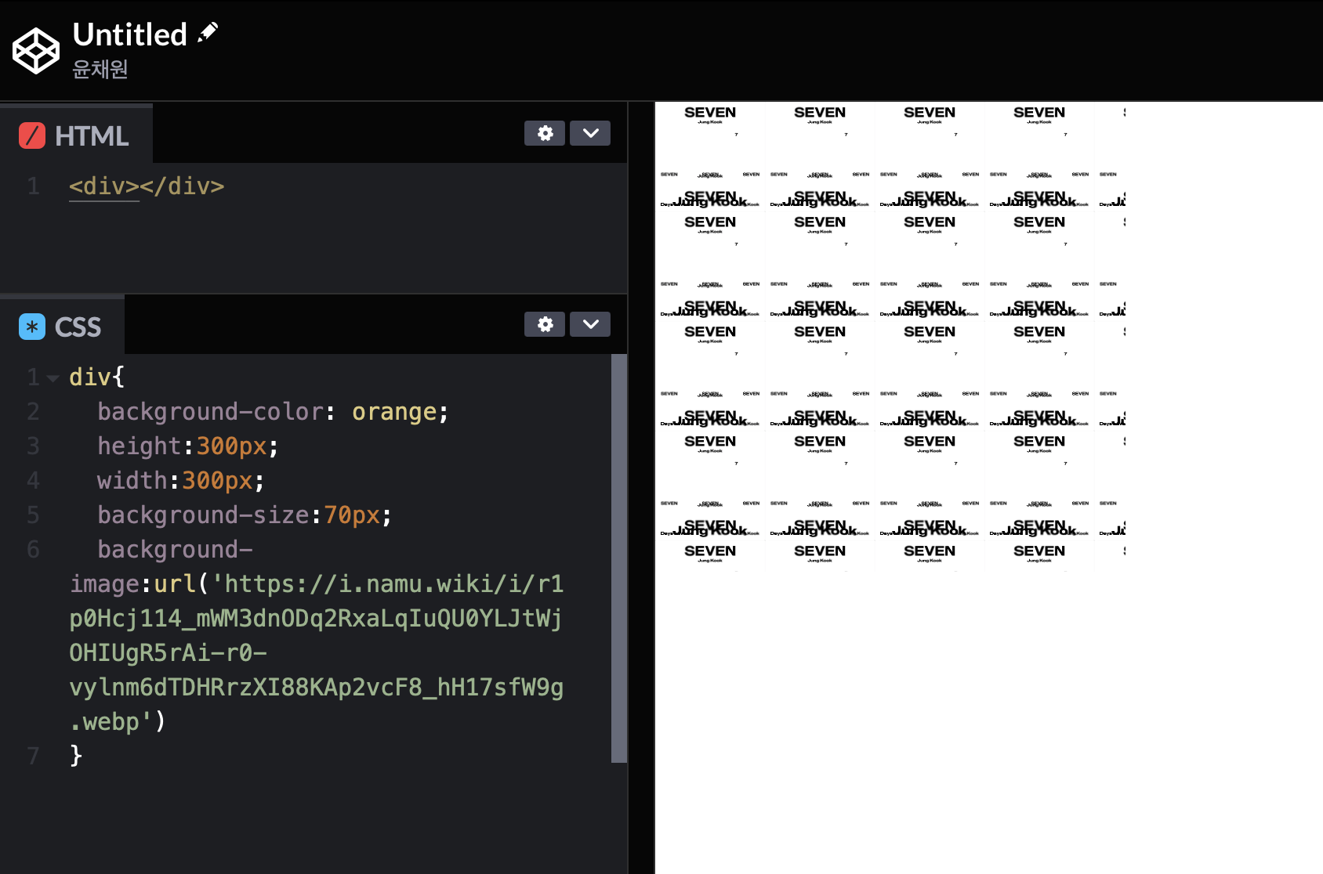1323x874 pixels.
Task: Collapse the div rule fold arrow
Action: click(x=53, y=378)
